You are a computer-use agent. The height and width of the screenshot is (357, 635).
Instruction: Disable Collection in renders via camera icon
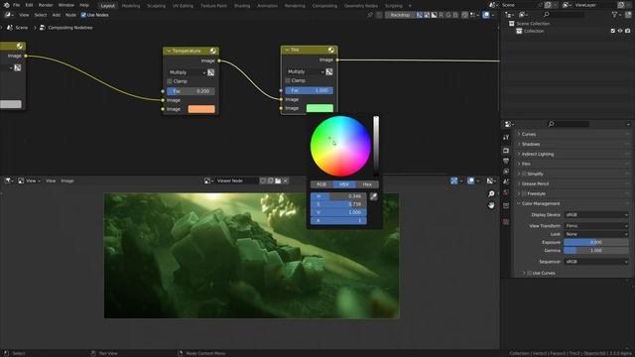pos(627,31)
